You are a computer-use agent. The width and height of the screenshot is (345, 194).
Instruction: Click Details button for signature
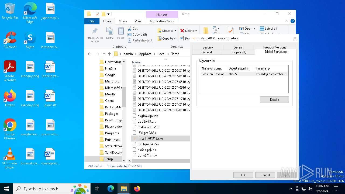[x=274, y=100]
